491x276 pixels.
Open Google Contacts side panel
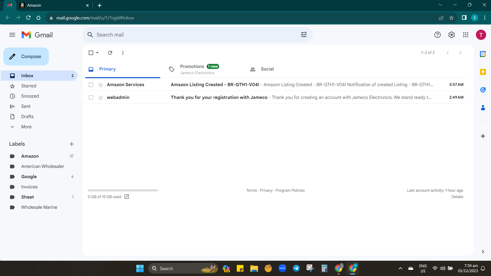pos(483,108)
